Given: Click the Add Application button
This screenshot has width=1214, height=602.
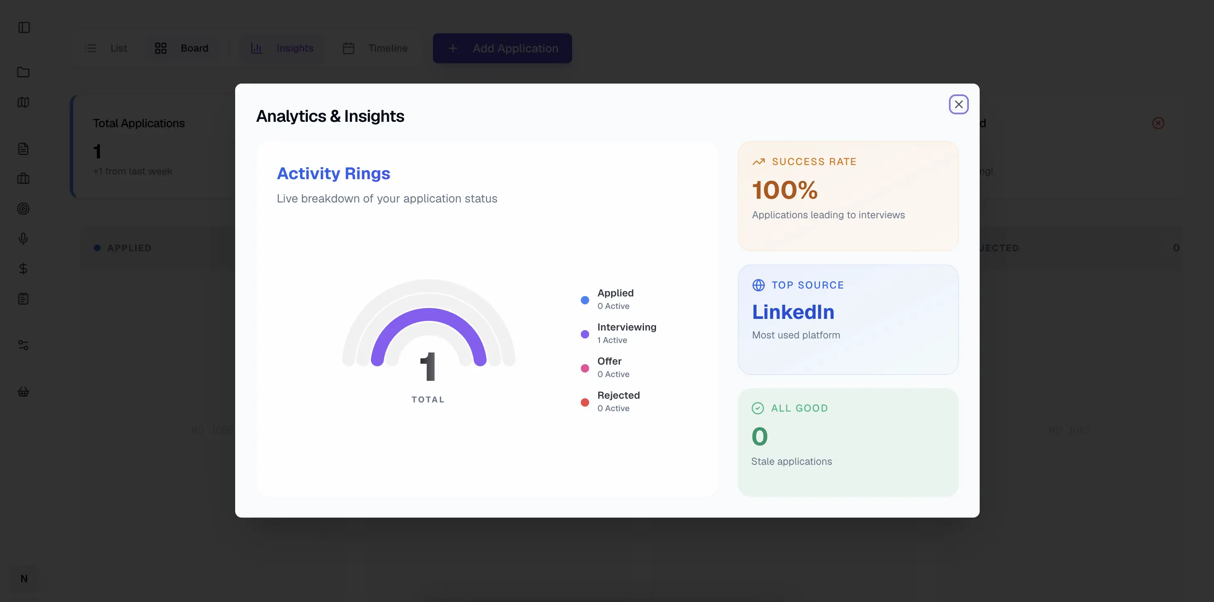Looking at the screenshot, I should point(502,48).
